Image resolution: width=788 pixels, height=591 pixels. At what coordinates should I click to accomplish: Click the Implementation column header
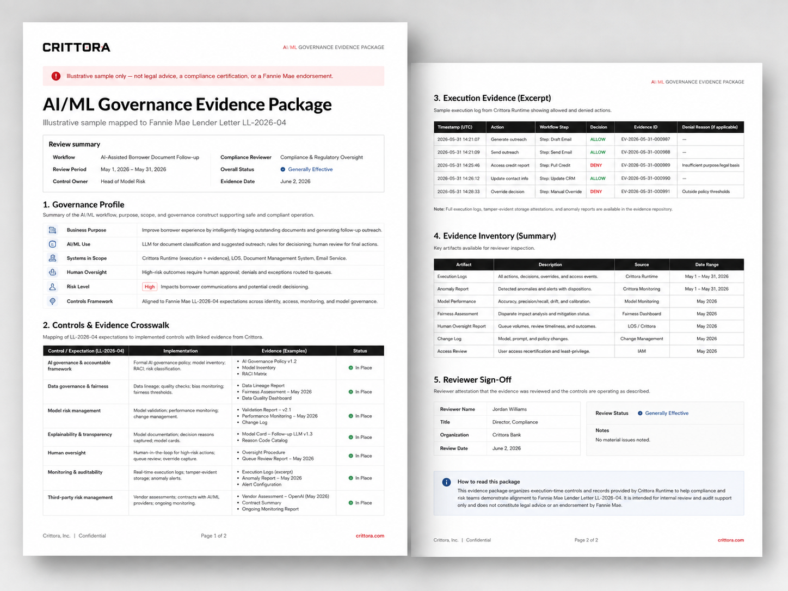click(181, 351)
